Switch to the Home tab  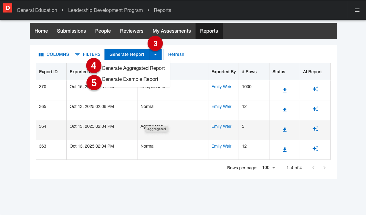coord(41,31)
